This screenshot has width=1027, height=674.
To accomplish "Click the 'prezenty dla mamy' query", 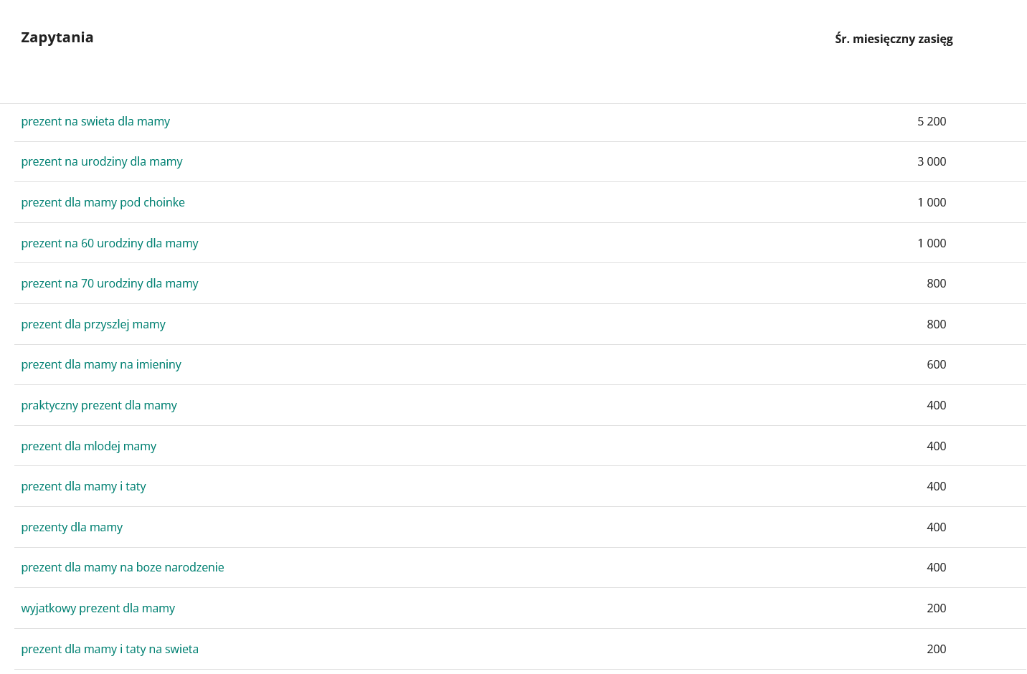I will 72,528.
